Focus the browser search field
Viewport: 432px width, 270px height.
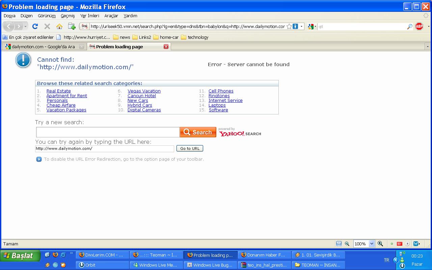point(362,26)
